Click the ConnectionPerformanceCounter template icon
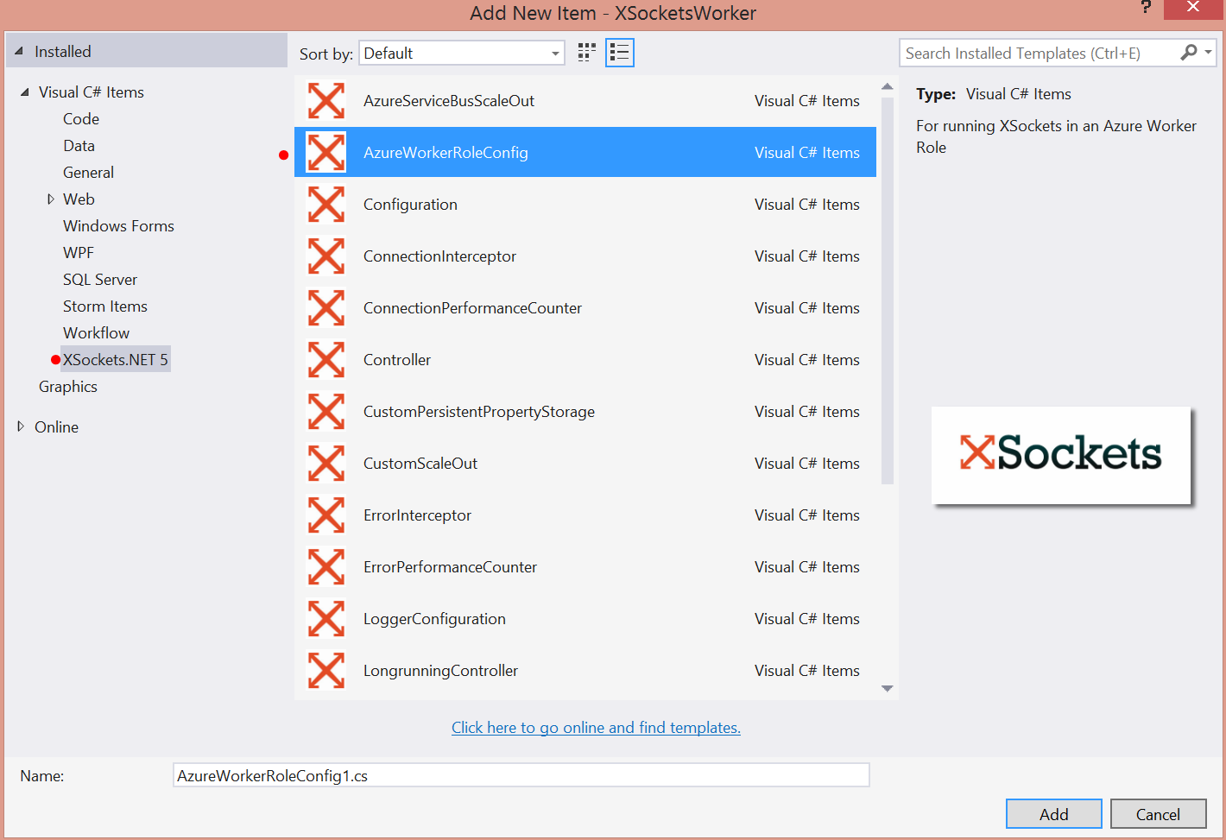The height and width of the screenshot is (840, 1226). [x=326, y=308]
